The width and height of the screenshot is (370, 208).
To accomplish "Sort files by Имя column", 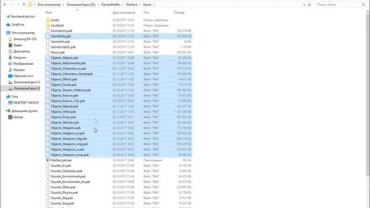I will (x=49, y=13).
